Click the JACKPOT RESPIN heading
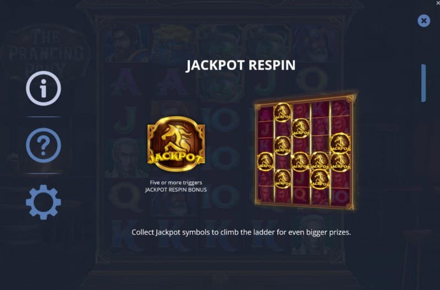Image resolution: width=440 pixels, height=290 pixels. coord(241,65)
